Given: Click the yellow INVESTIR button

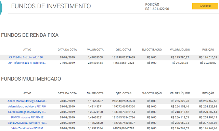Looking at the screenshot, I should coord(205,6).
